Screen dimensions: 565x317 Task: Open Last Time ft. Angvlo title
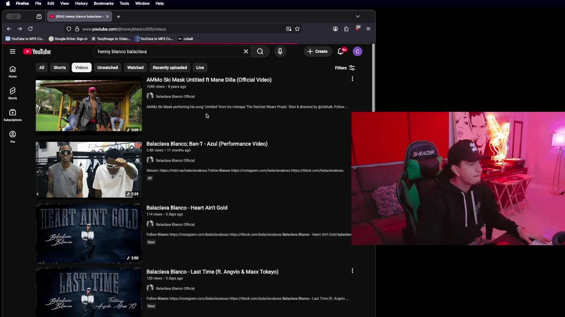click(212, 272)
